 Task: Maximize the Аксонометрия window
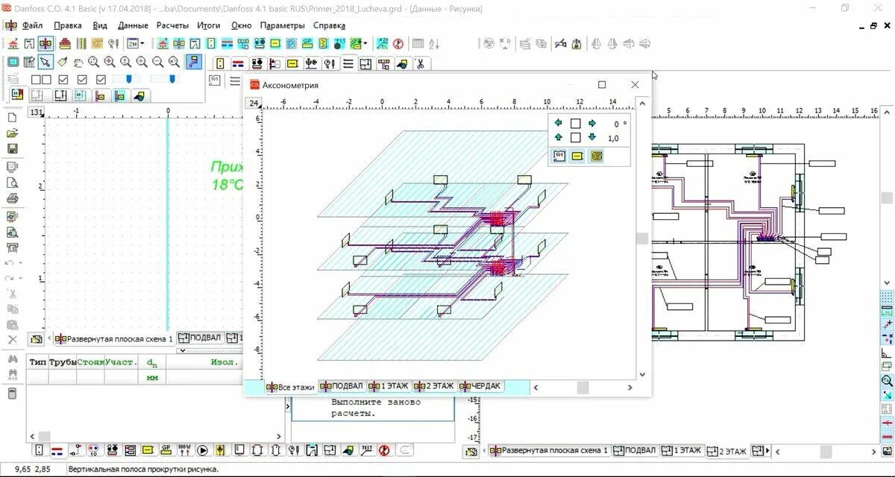click(x=602, y=85)
